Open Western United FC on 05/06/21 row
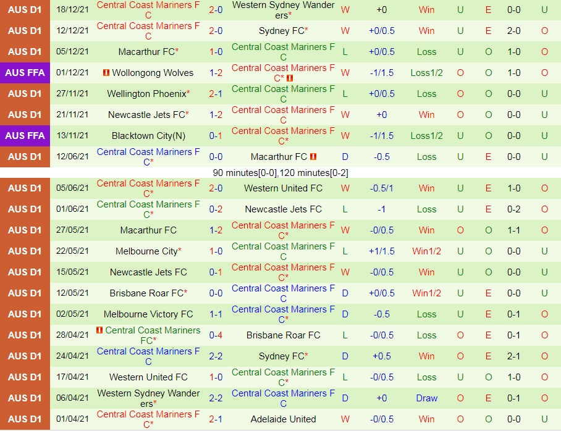561x431 pixels. coord(284,188)
